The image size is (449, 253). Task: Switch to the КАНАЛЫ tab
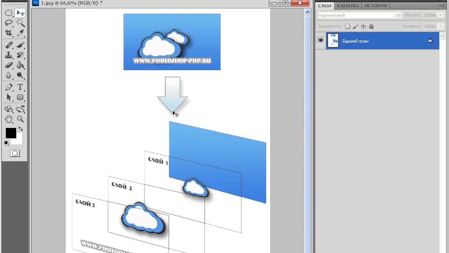click(348, 6)
